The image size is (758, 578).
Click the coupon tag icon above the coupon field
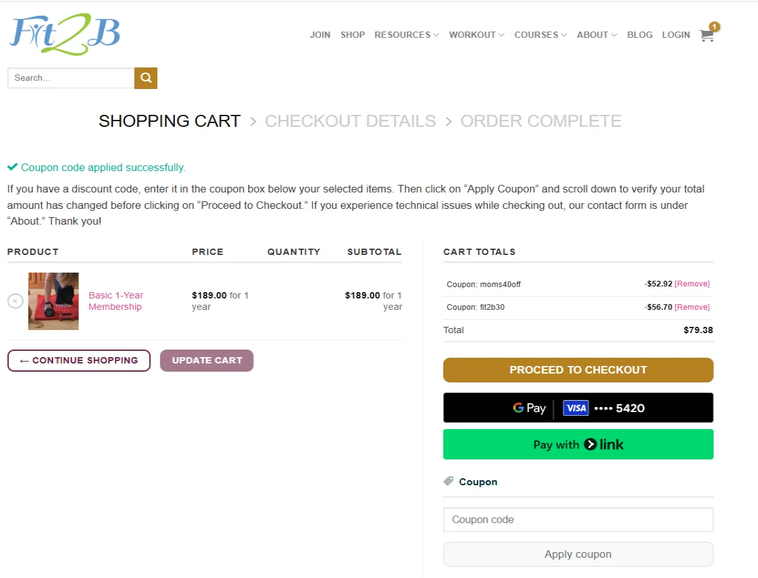point(448,481)
